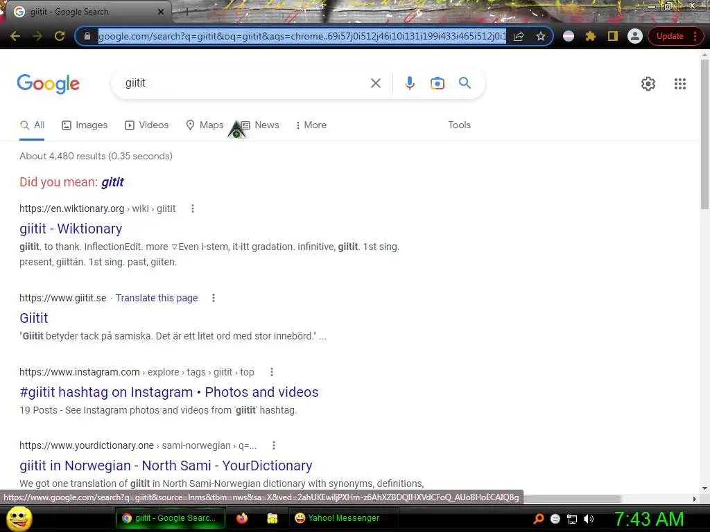The width and height of the screenshot is (710, 532).
Task: Switch to the News tab
Action: pyautogui.click(x=260, y=125)
